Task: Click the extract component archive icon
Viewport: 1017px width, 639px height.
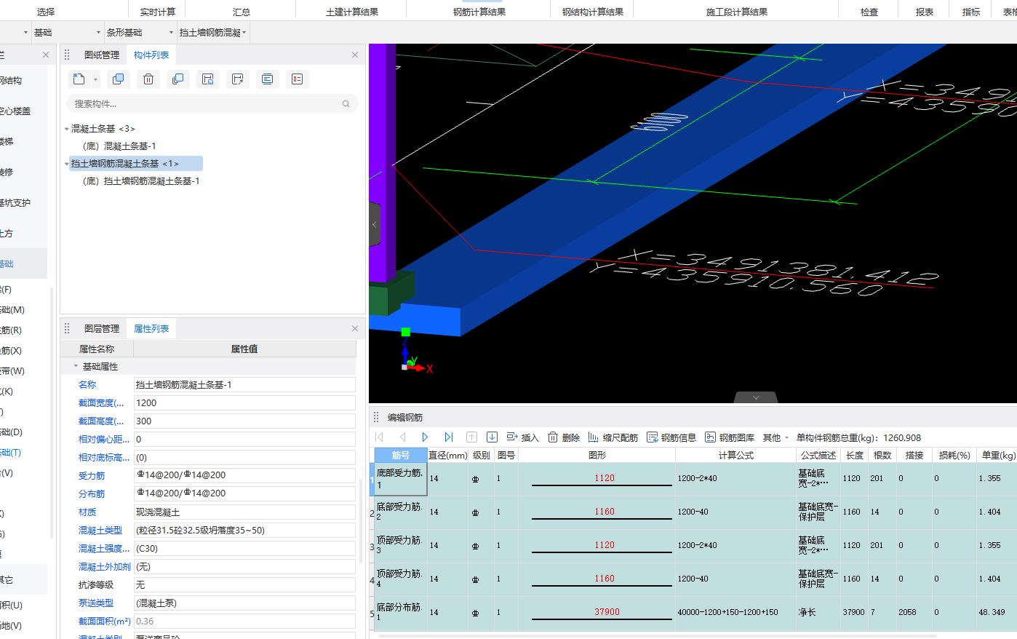Action: click(237, 79)
